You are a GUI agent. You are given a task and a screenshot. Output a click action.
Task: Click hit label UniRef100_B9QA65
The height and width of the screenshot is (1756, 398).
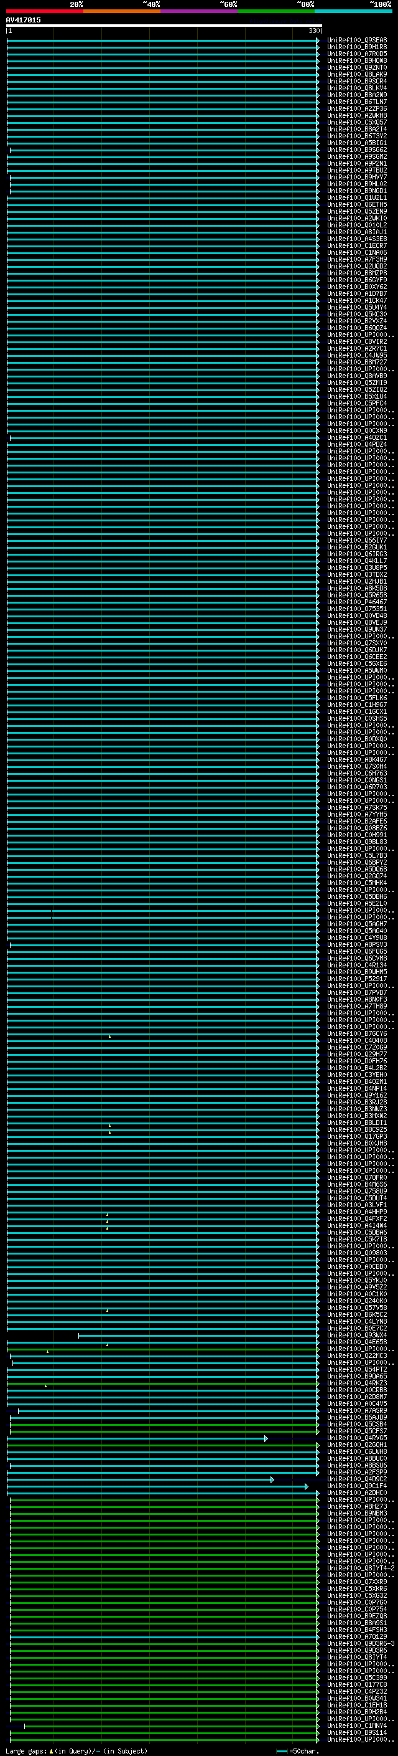356,1375
